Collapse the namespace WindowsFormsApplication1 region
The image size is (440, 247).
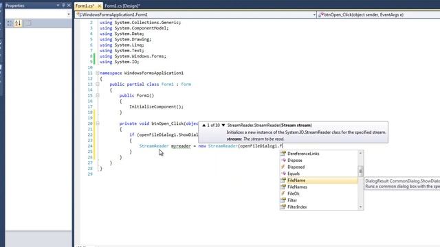tap(98, 73)
